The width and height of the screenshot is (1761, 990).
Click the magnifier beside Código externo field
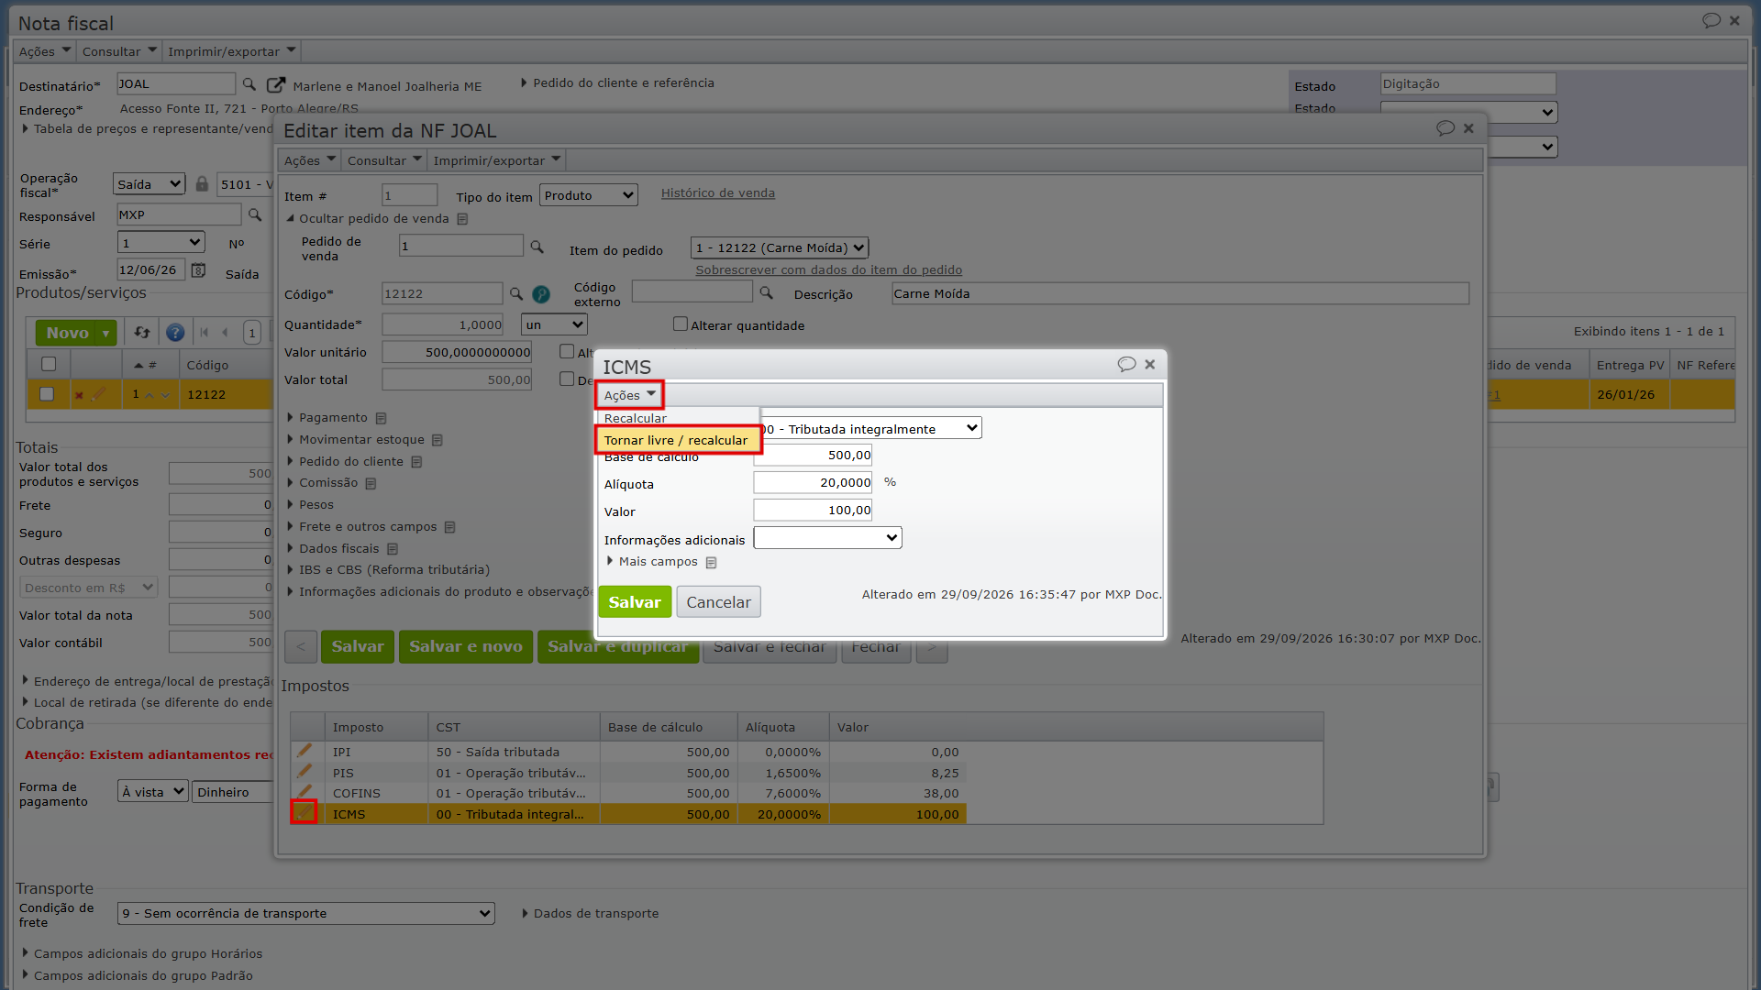pyautogui.click(x=766, y=293)
